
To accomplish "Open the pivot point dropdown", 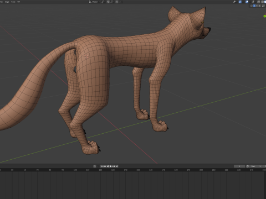I will pos(103,2).
